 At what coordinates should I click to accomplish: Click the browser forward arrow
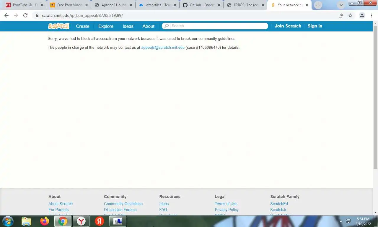[16, 15]
